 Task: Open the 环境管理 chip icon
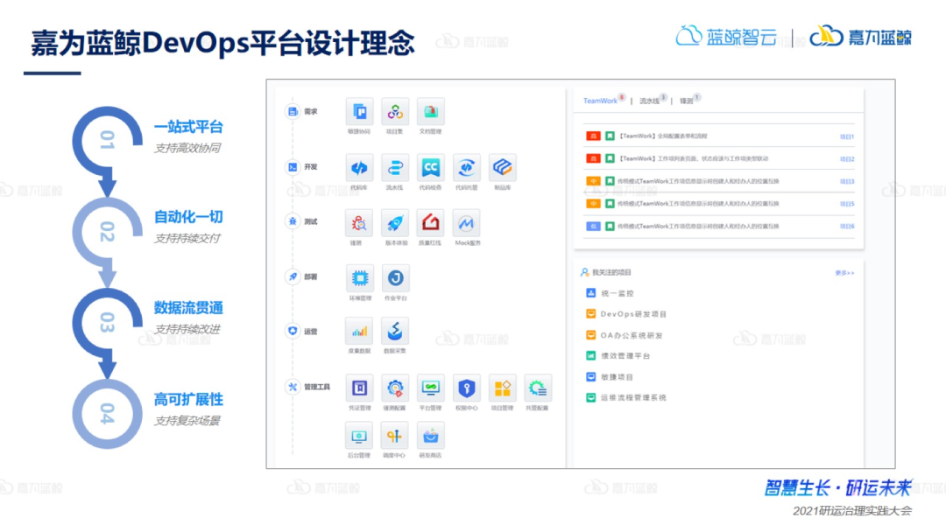[359, 277]
